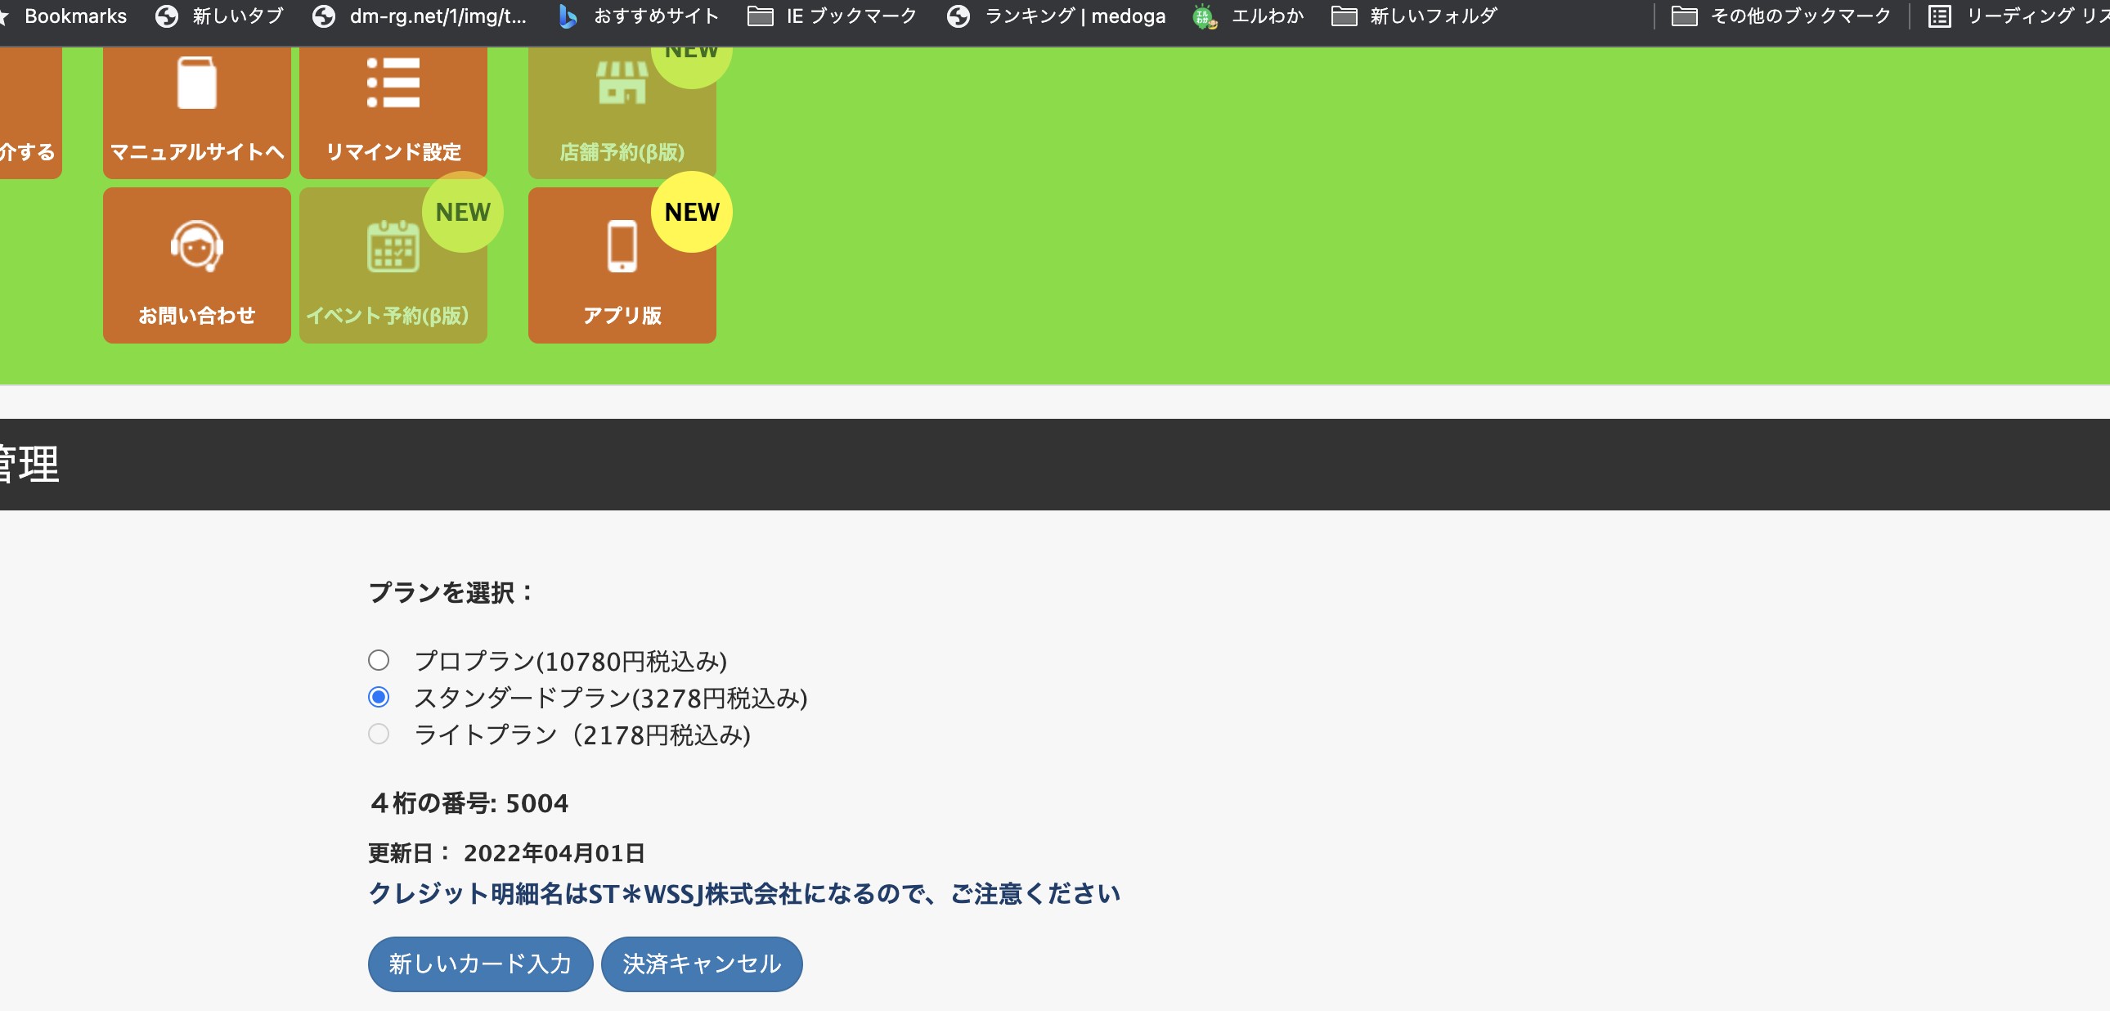Viewport: 2110px width, 1011px height.
Task: Click the NEW badge on イベント予約
Action: (463, 212)
